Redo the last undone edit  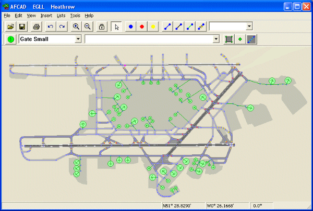tap(62, 27)
